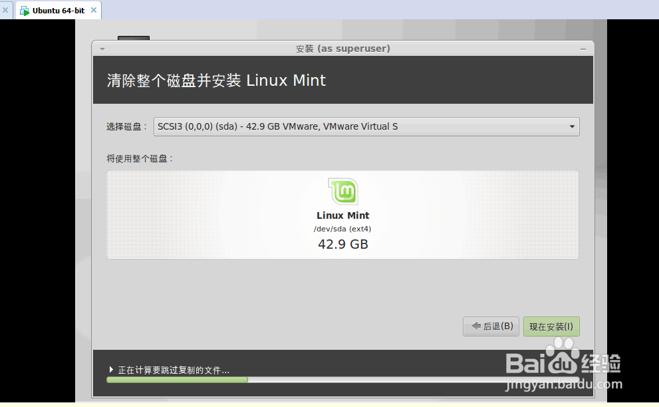Click the Linux Mint logo icon

coord(343,192)
